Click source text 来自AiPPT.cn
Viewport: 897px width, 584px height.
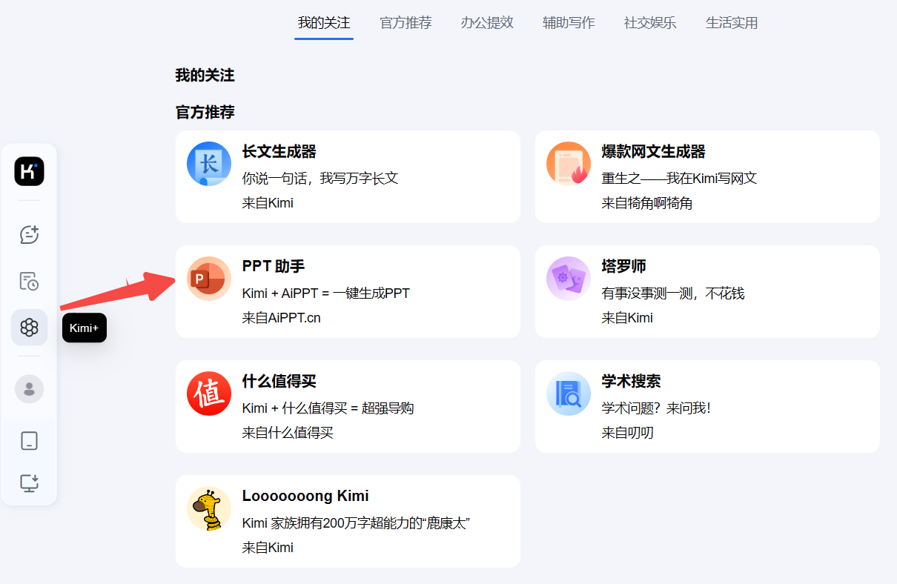click(x=282, y=318)
